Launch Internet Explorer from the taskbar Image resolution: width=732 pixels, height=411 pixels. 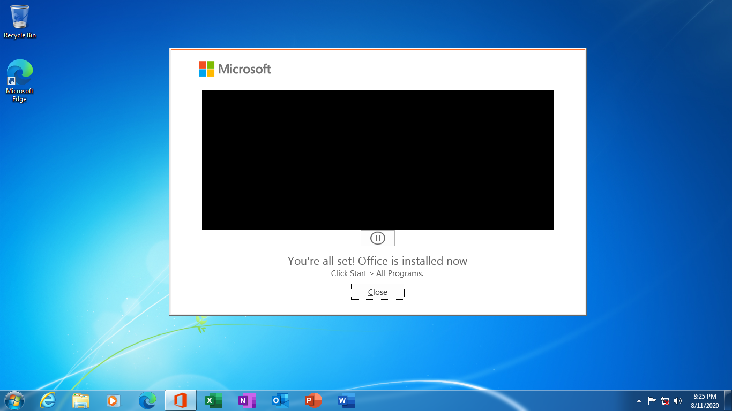(x=48, y=400)
